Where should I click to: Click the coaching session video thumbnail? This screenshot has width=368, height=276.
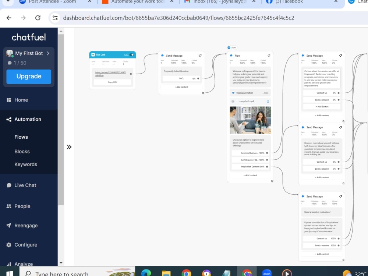[250, 120]
